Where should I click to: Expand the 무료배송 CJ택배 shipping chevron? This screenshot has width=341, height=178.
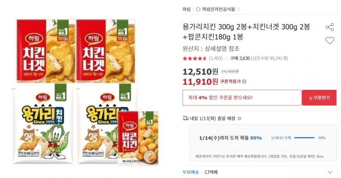330,172
